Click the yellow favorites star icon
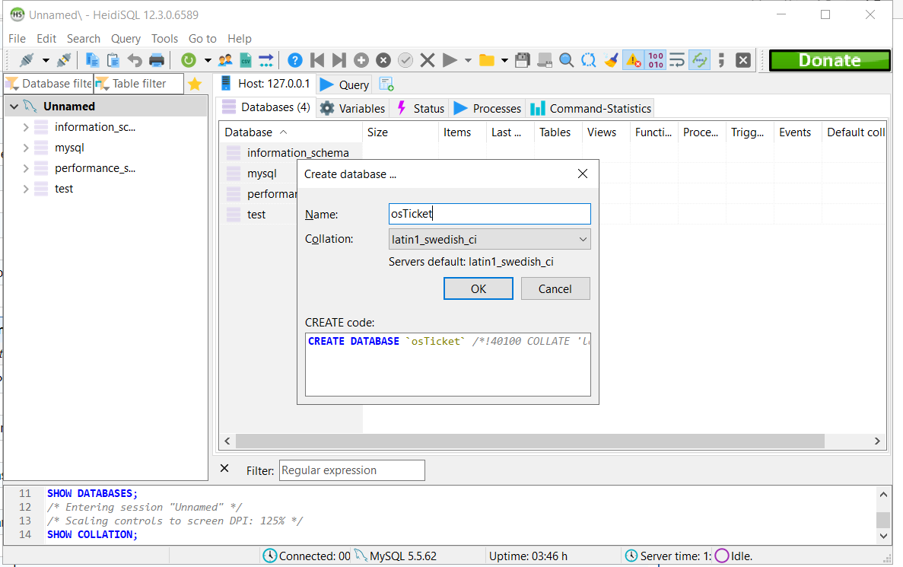This screenshot has width=903, height=567. point(195,84)
